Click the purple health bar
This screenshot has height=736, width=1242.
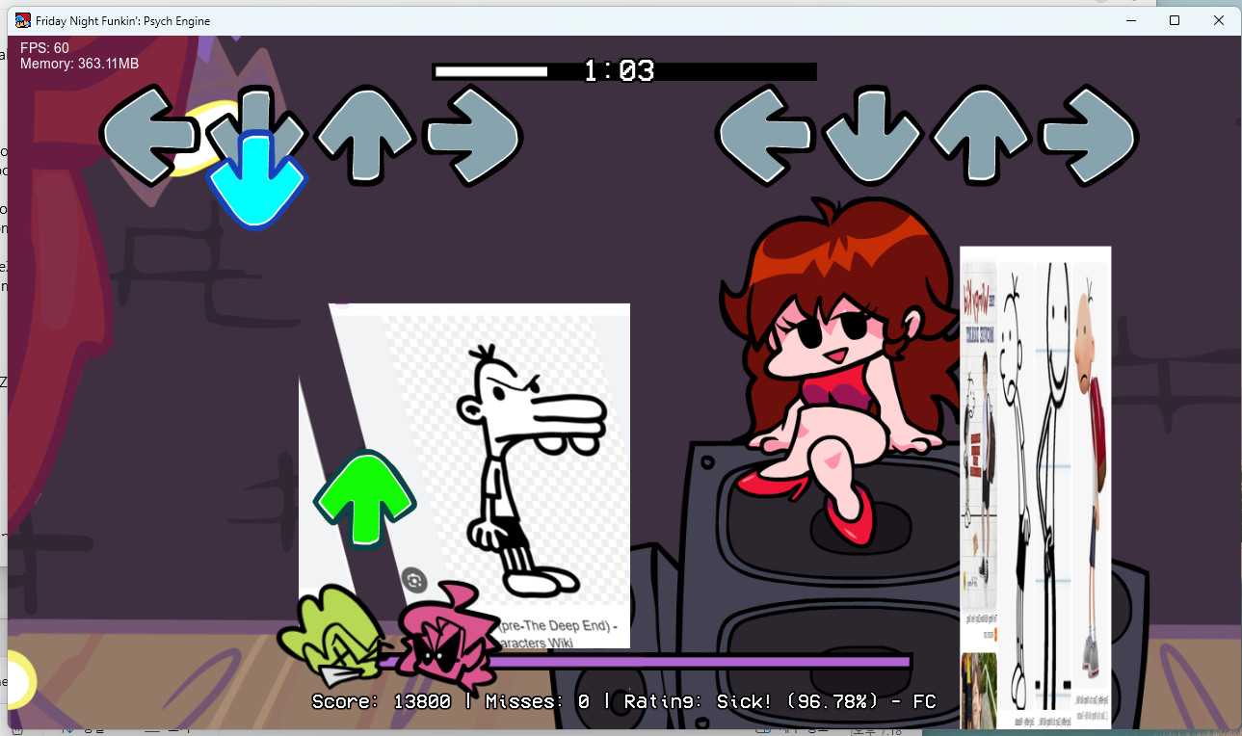643,661
